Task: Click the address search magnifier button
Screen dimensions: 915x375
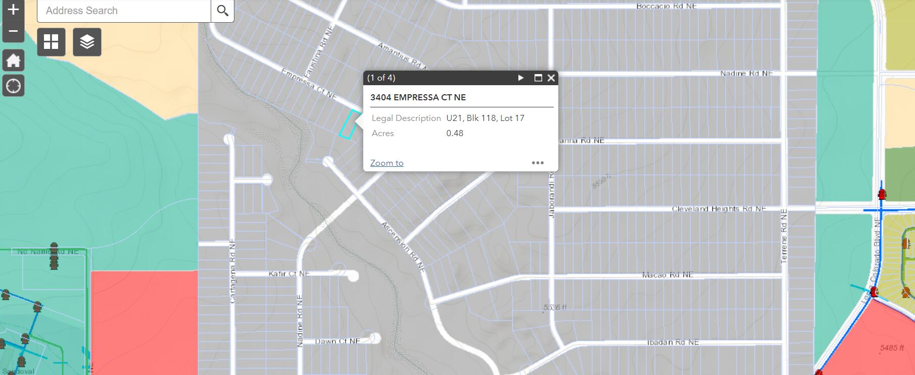Action: (222, 11)
